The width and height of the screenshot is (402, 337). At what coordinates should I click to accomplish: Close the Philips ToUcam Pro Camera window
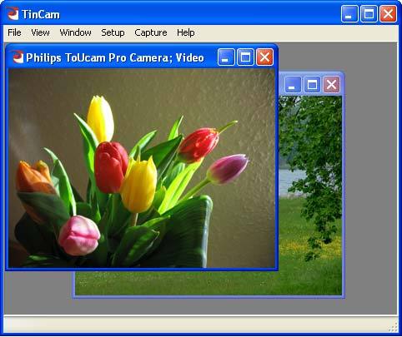click(x=264, y=57)
